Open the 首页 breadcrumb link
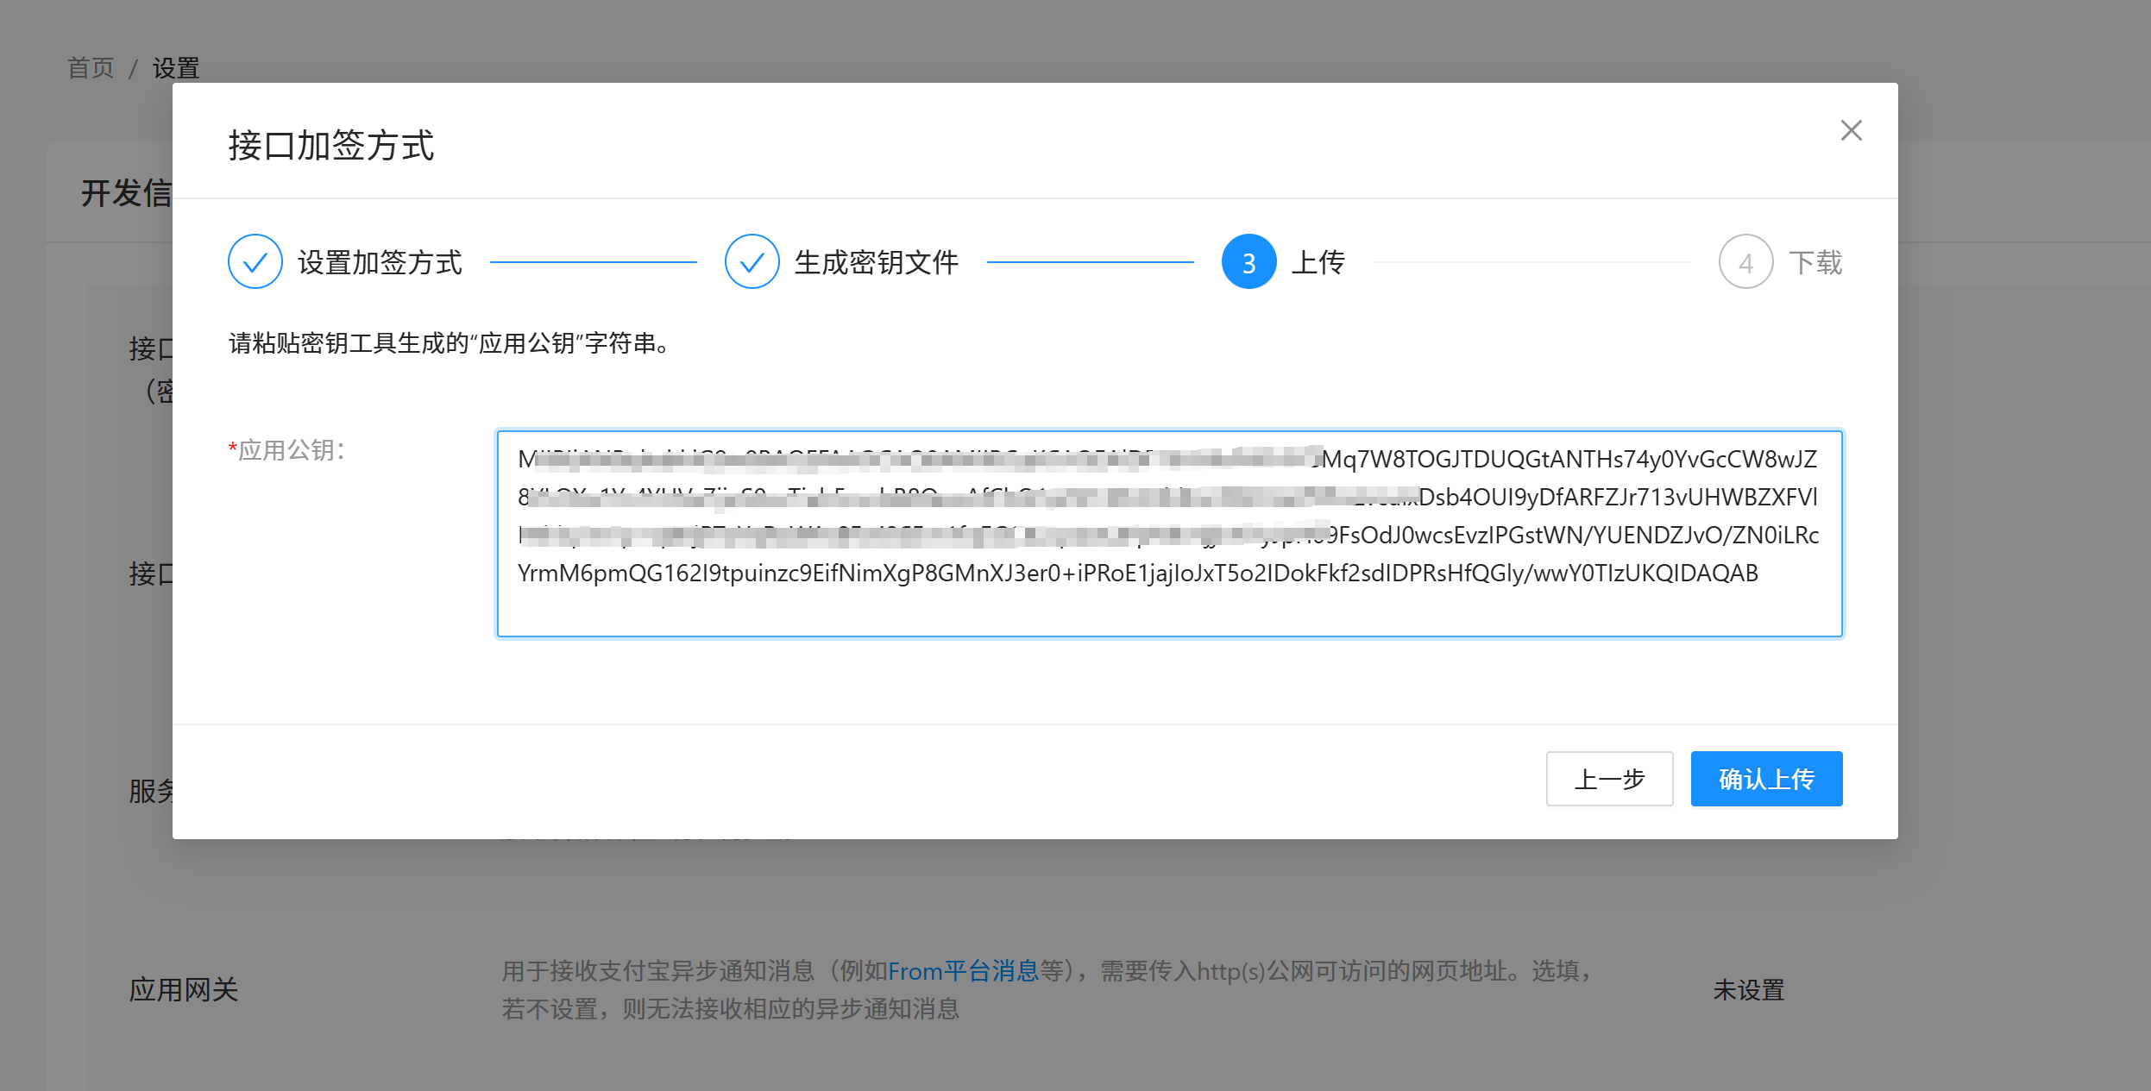This screenshot has height=1091, width=2151. pyautogui.click(x=91, y=68)
